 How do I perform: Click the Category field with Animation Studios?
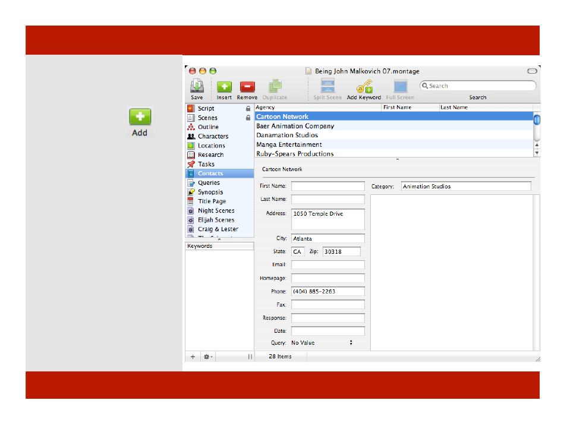pos(466,187)
